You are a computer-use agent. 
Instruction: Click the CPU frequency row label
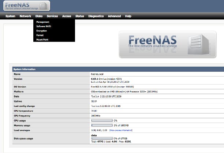pyautogui.click(x=22, y=116)
